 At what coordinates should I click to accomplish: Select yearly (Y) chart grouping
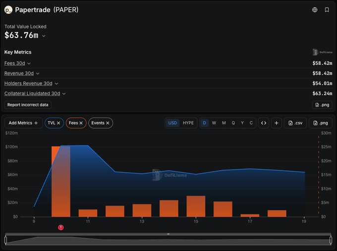point(242,123)
